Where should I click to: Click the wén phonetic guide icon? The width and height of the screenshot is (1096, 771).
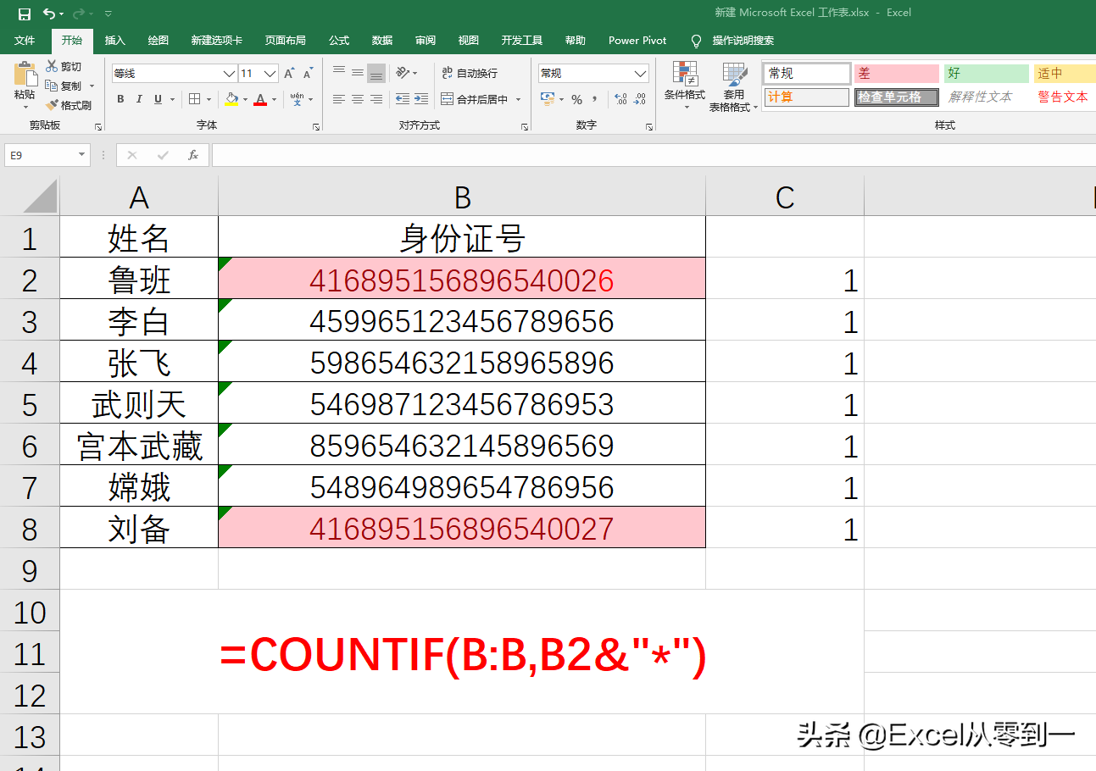pos(298,99)
